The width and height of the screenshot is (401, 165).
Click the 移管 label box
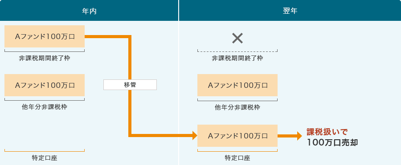(130, 85)
